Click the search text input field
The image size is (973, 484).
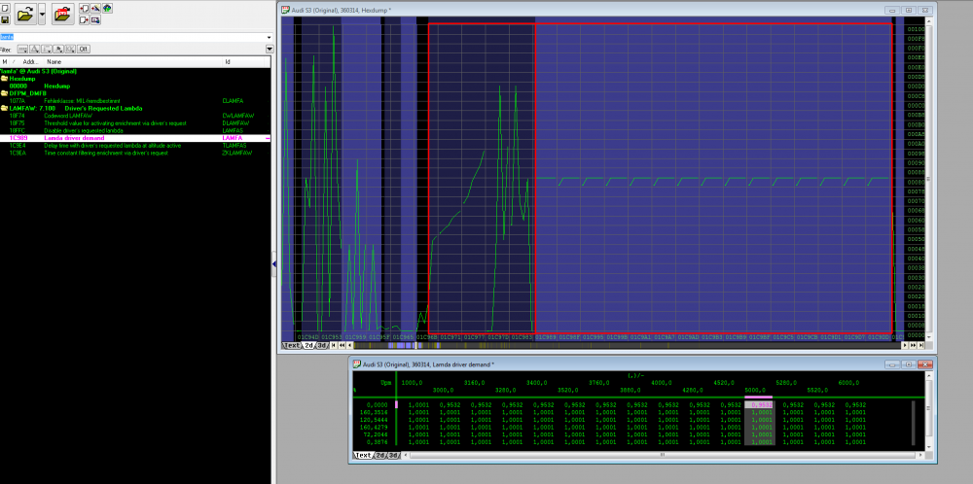pyautogui.click(x=132, y=37)
